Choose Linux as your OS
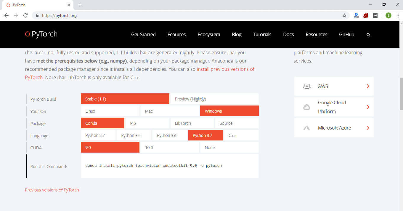 point(110,111)
